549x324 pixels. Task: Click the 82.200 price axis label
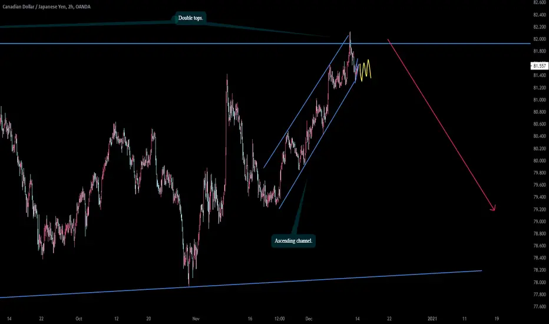(540, 27)
